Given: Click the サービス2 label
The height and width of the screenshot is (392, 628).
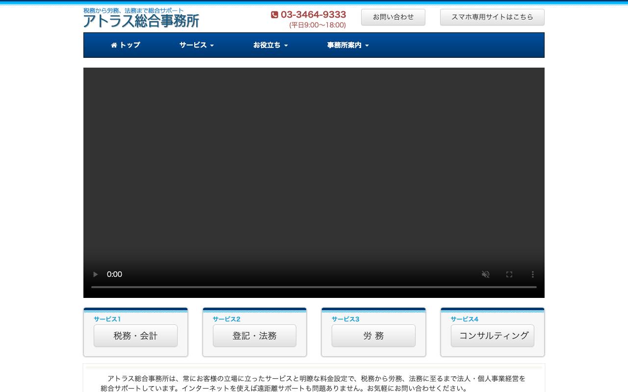Looking at the screenshot, I should [x=226, y=319].
